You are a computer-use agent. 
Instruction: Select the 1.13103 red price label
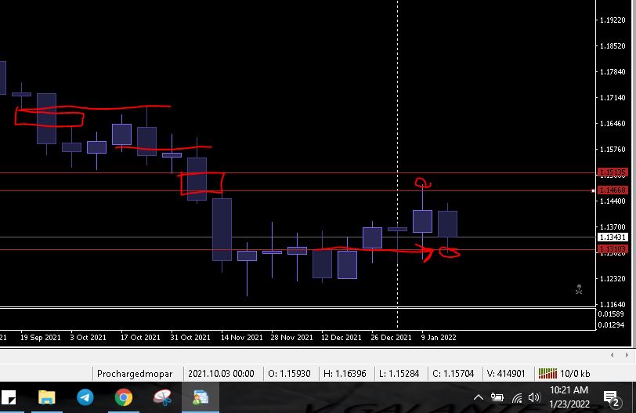click(613, 249)
